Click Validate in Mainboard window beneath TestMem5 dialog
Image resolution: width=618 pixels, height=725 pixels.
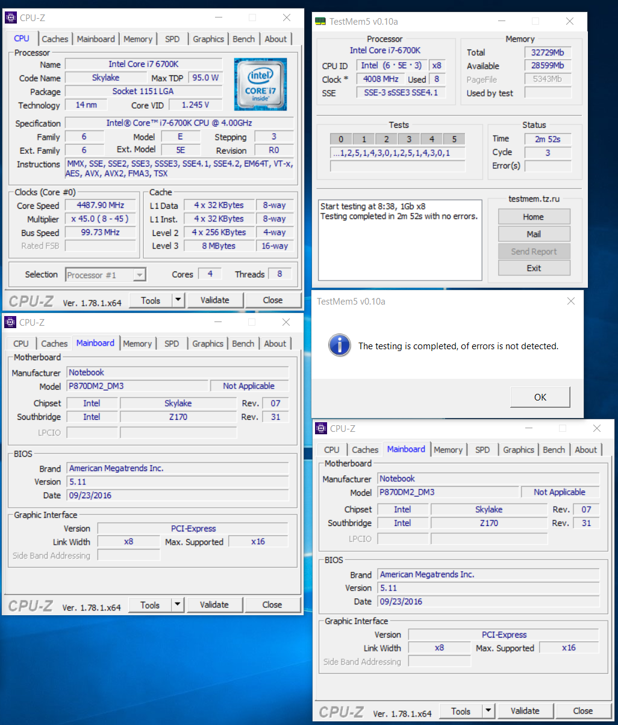[525, 711]
